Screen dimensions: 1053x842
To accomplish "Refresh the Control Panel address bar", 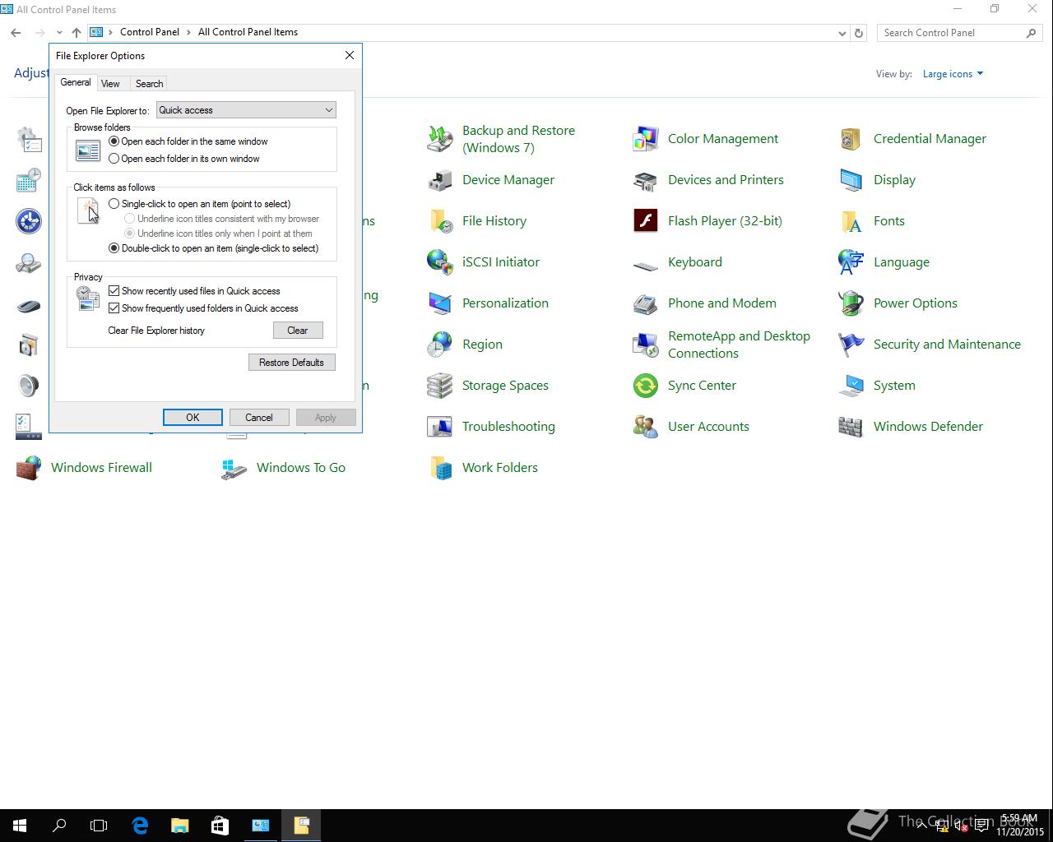I will 858,33.
